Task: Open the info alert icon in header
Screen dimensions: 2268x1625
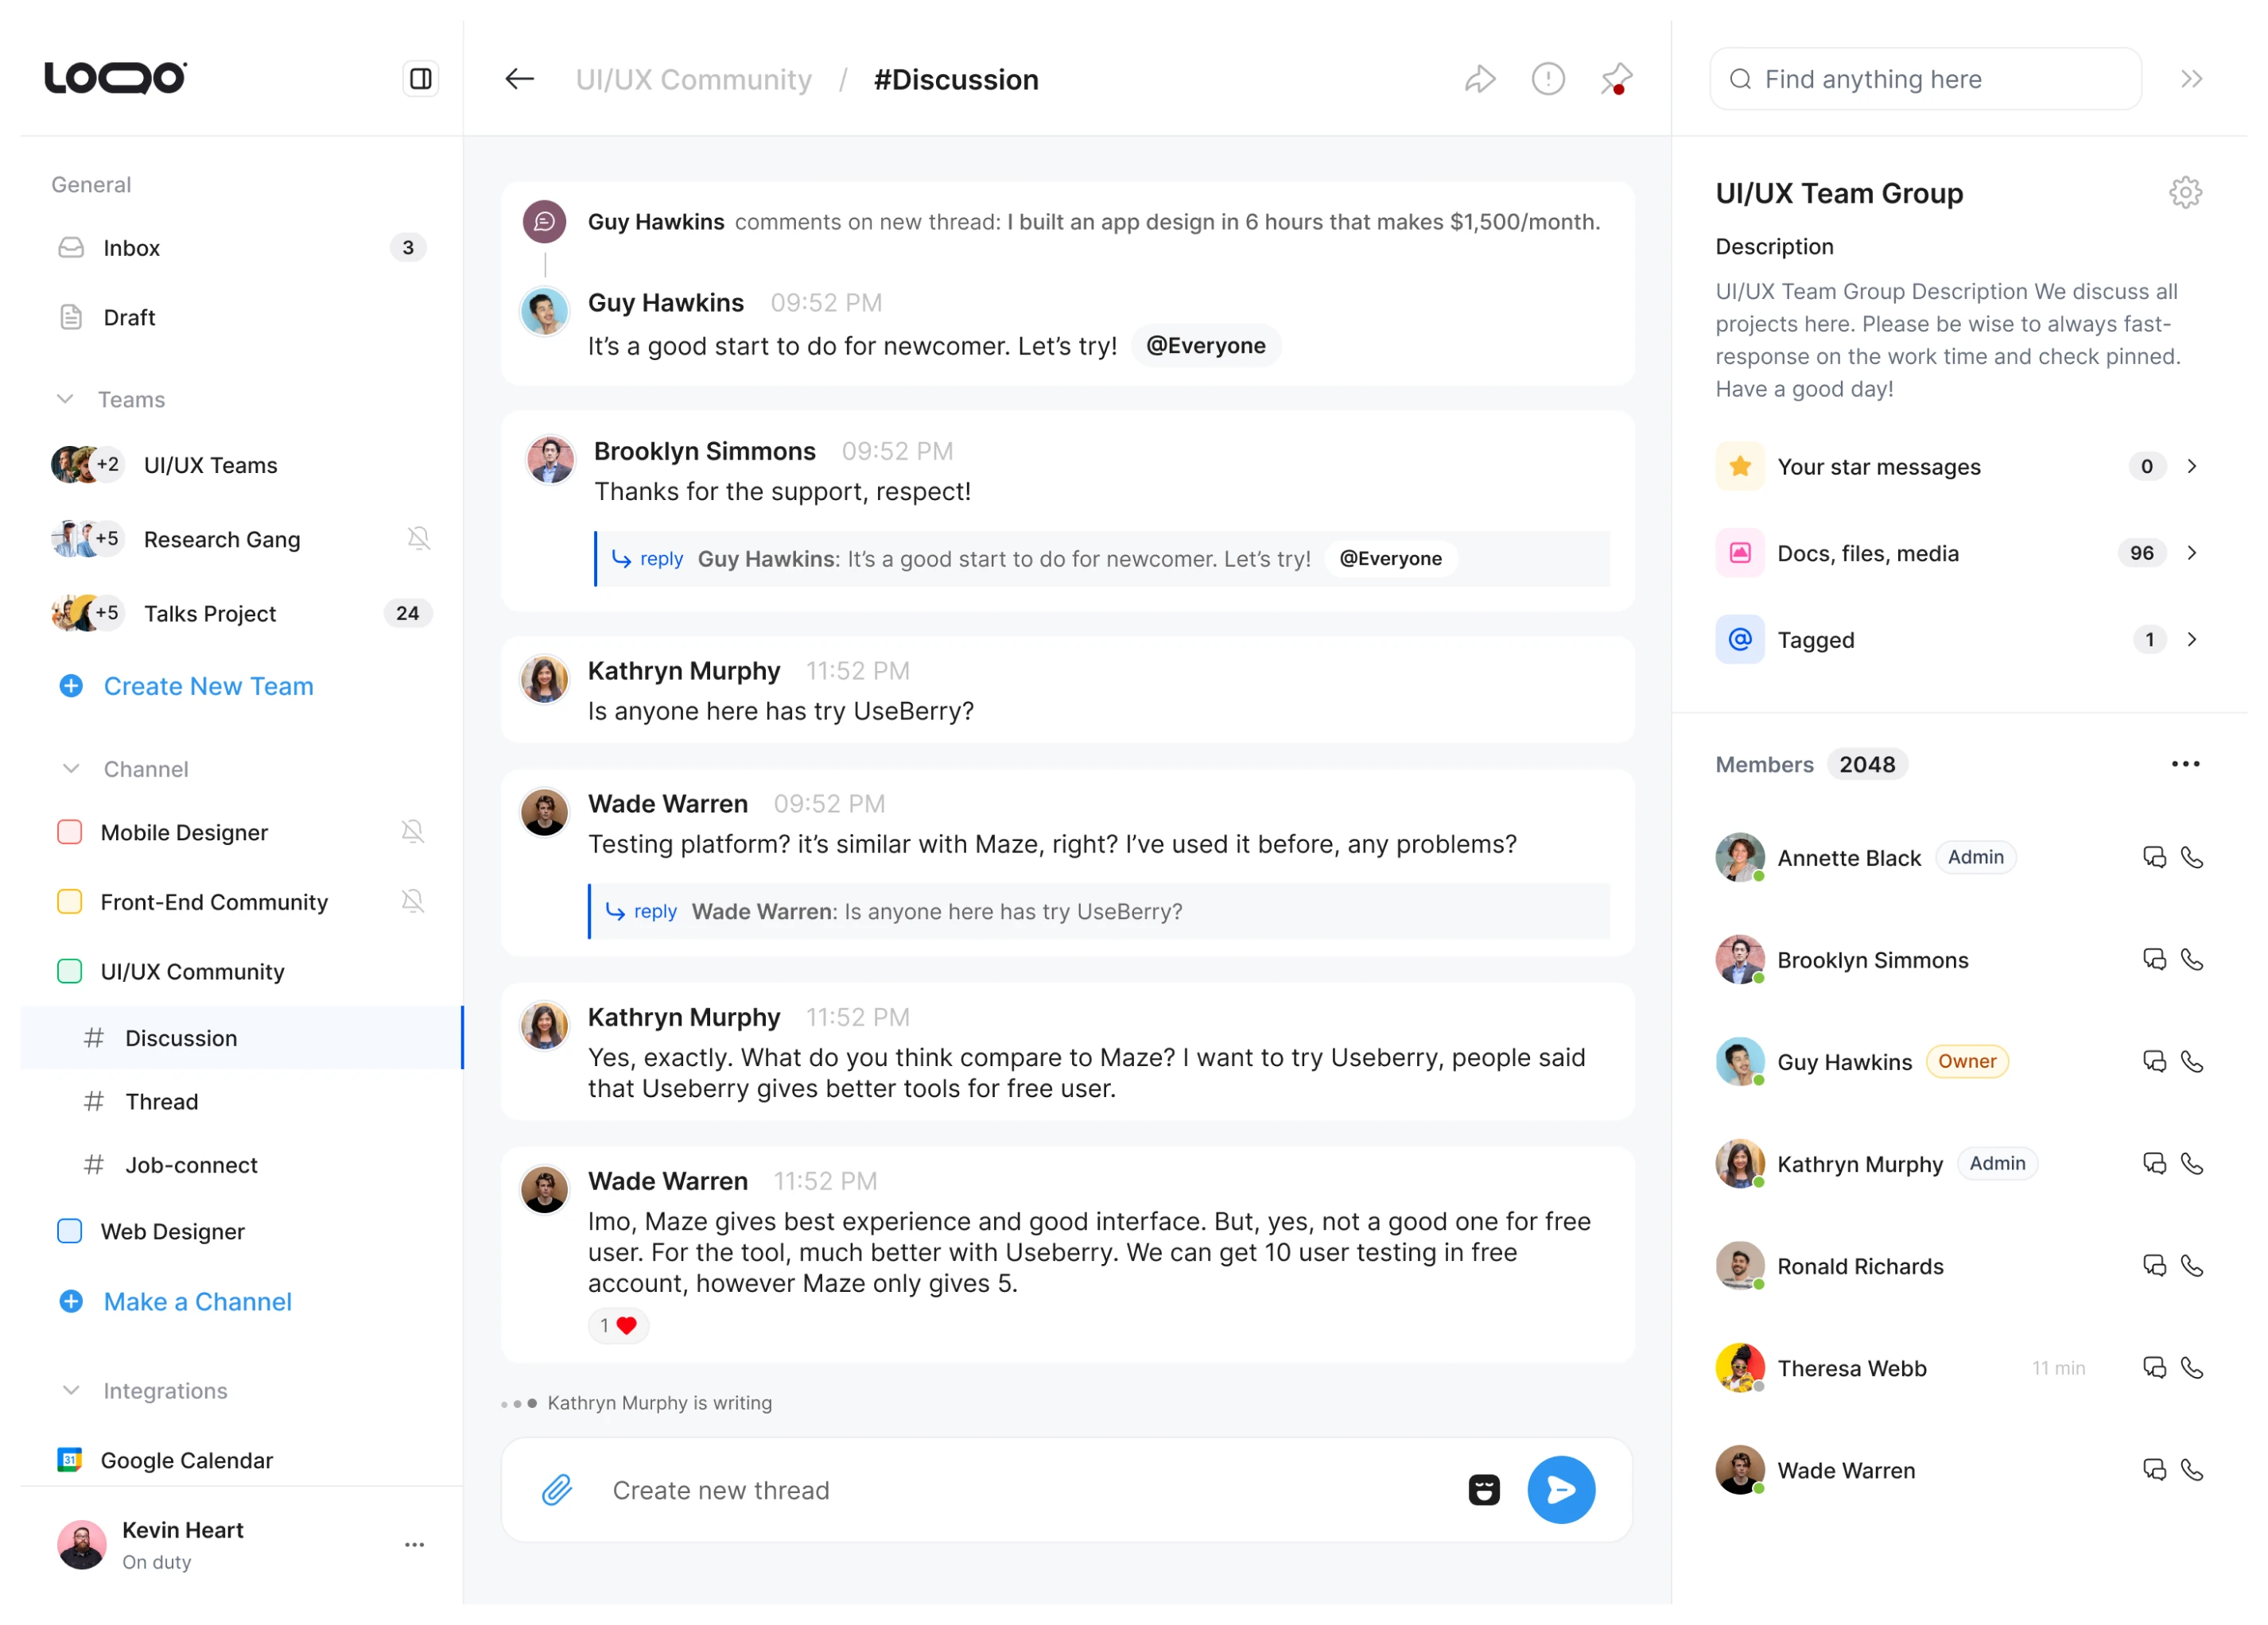Action: click(1548, 79)
